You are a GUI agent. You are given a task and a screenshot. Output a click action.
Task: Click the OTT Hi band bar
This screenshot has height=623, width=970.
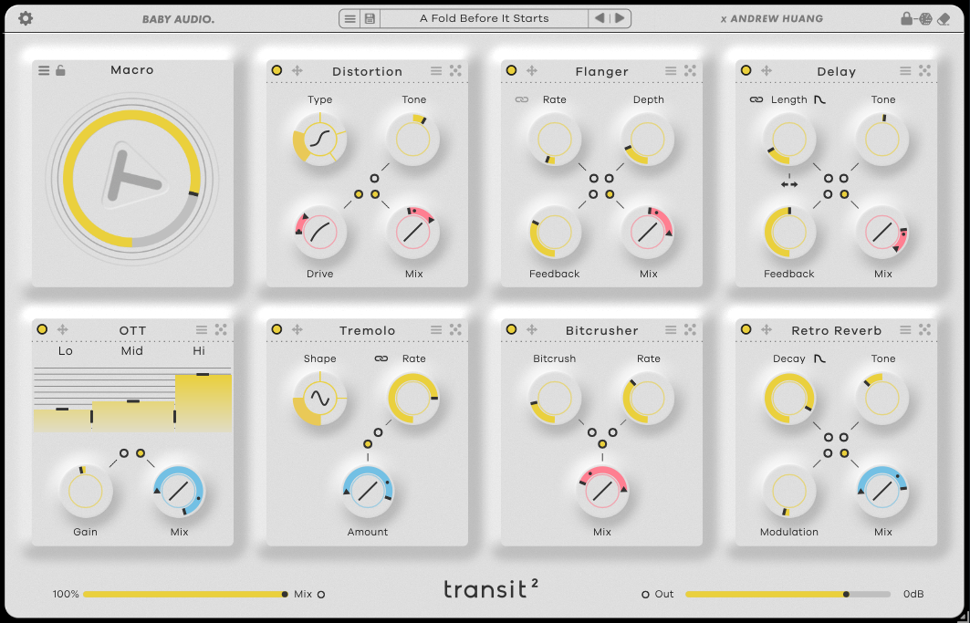(203, 403)
